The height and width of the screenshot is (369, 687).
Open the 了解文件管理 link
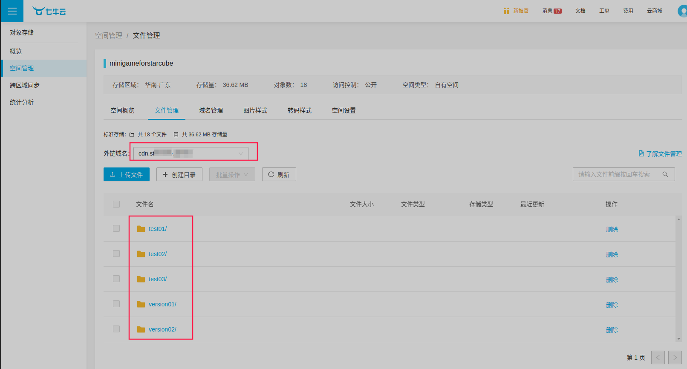664,154
